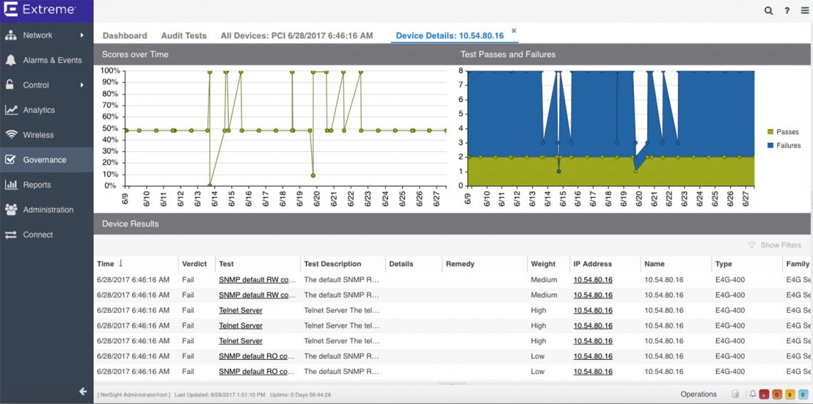
Task: Switch to the Dashboard tab
Action: 125,36
